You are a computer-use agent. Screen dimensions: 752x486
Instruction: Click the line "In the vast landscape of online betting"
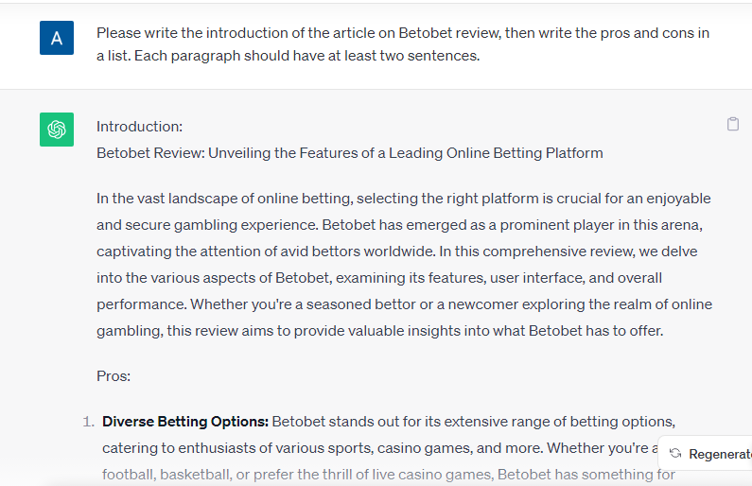coord(403,199)
